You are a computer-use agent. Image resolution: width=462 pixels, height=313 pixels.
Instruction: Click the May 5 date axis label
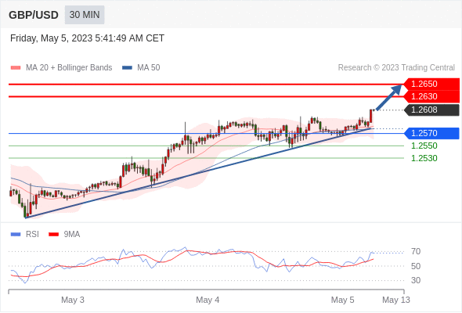[x=342, y=300]
